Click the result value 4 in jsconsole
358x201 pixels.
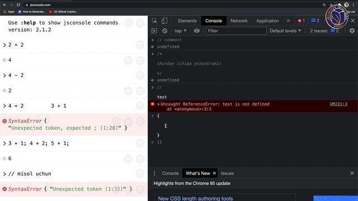pyautogui.click(x=10, y=60)
